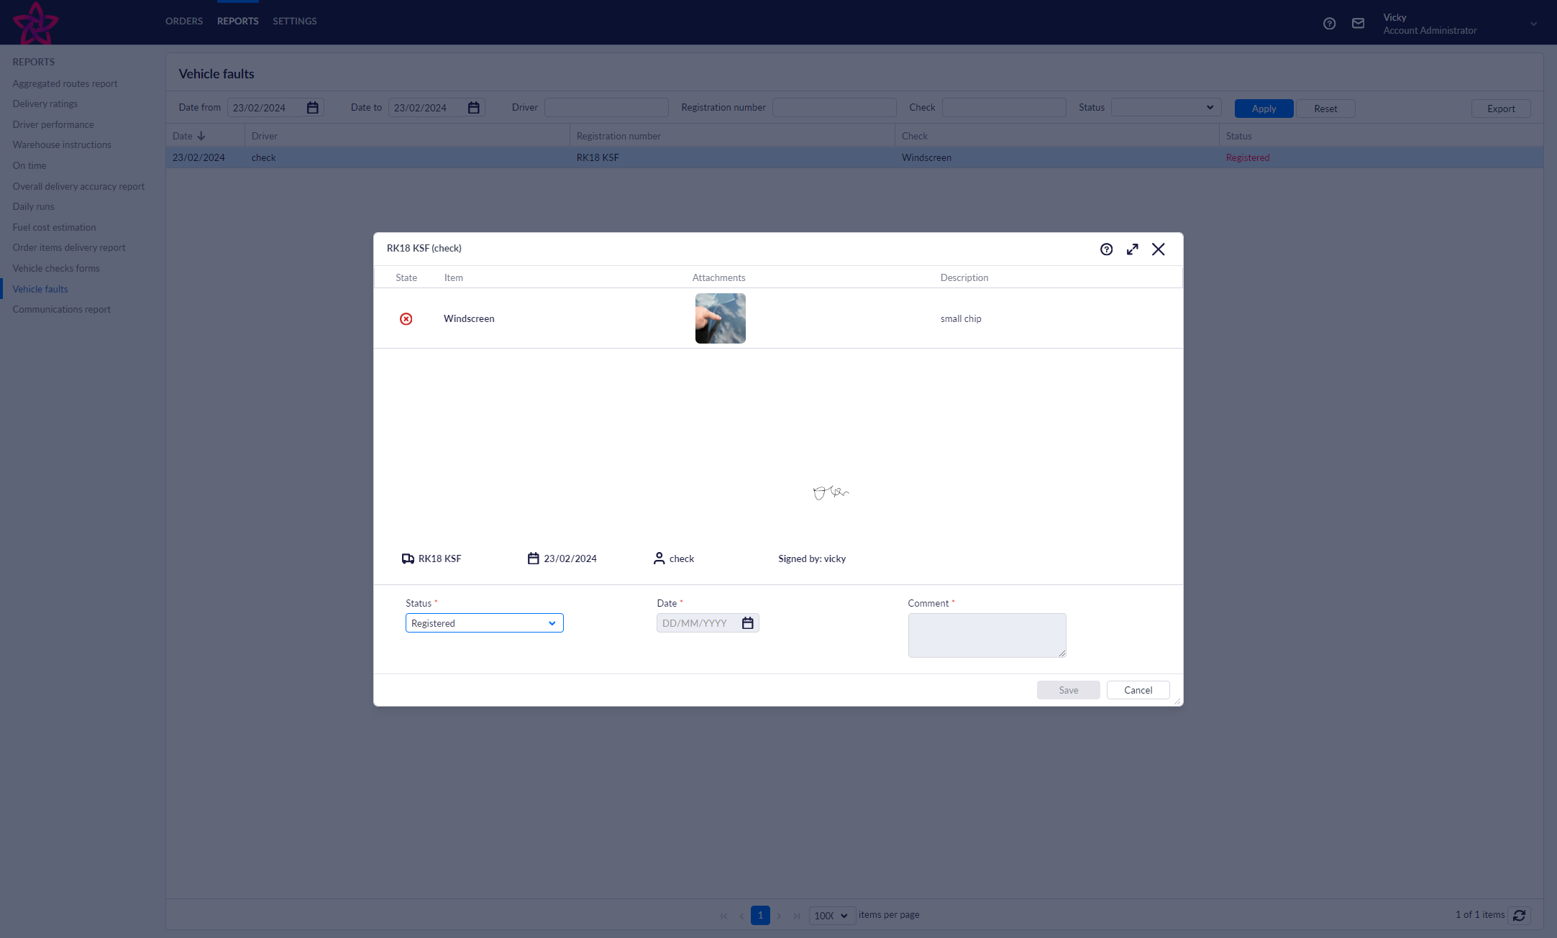Open Communications report in the sidebar

point(61,309)
